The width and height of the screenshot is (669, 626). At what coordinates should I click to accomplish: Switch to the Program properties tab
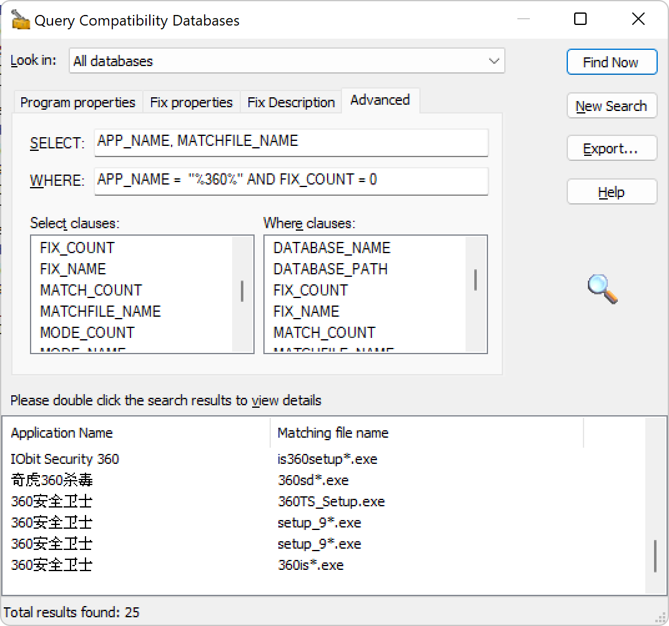pos(77,102)
